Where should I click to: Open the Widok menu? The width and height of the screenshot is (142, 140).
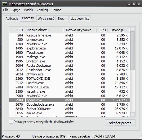[x=29, y=10]
